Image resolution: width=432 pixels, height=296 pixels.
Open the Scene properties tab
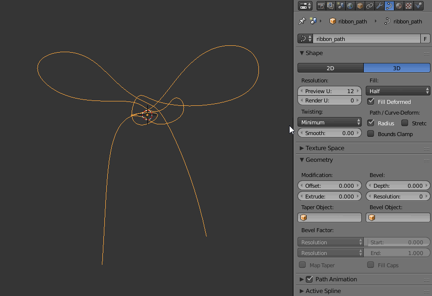point(340,6)
